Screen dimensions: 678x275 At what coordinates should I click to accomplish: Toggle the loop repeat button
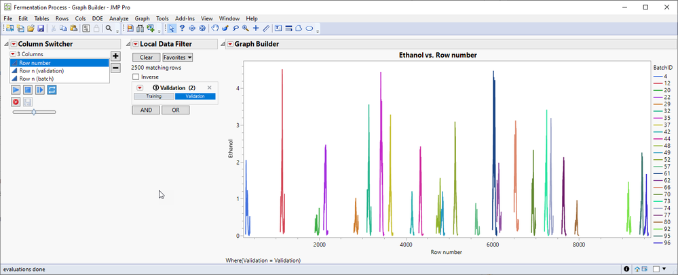pyautogui.click(x=52, y=90)
